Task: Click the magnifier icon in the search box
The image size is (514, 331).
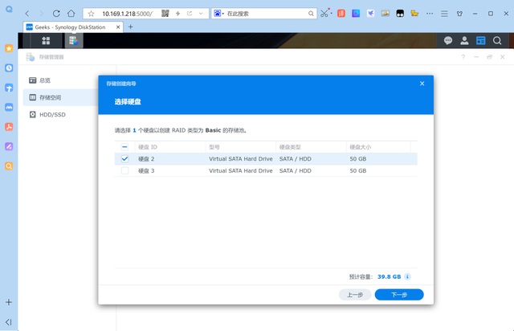Action: click(x=311, y=14)
